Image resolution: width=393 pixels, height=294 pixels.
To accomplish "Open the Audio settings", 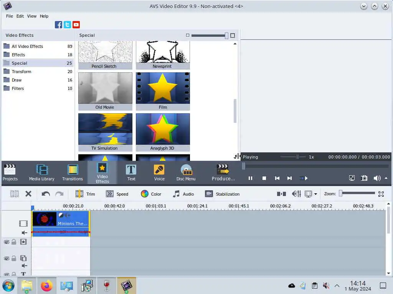I will click(183, 194).
